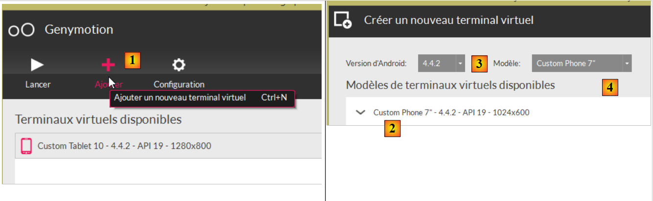Click the yellow step marker numbered 4
The image size is (653, 201).
pos(609,88)
